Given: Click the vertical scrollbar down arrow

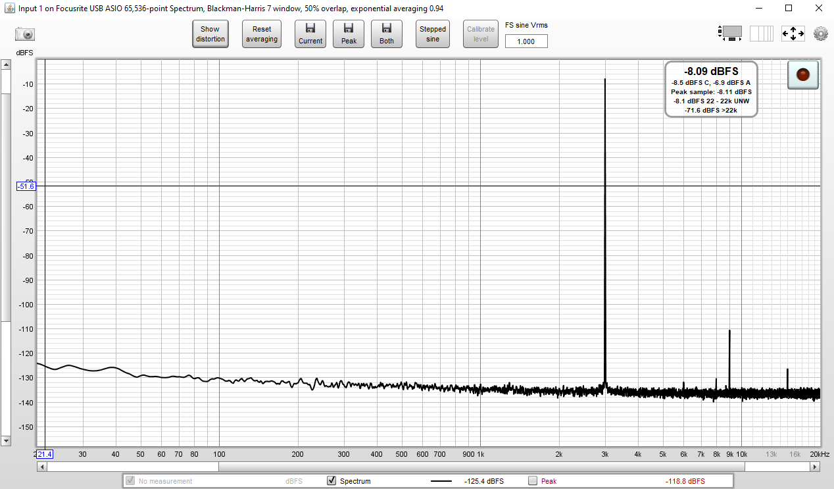Looking at the screenshot, I should click(6, 440).
